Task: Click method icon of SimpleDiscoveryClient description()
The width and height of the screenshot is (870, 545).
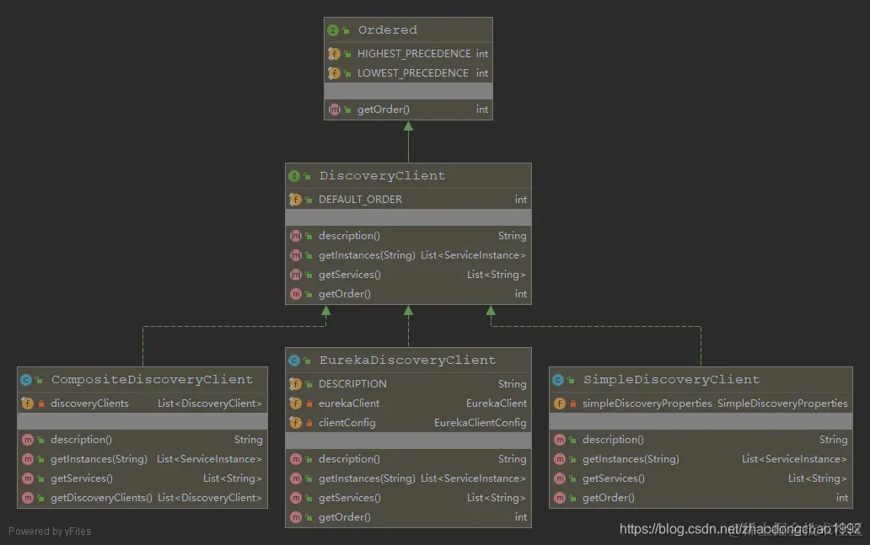Action: tap(559, 441)
